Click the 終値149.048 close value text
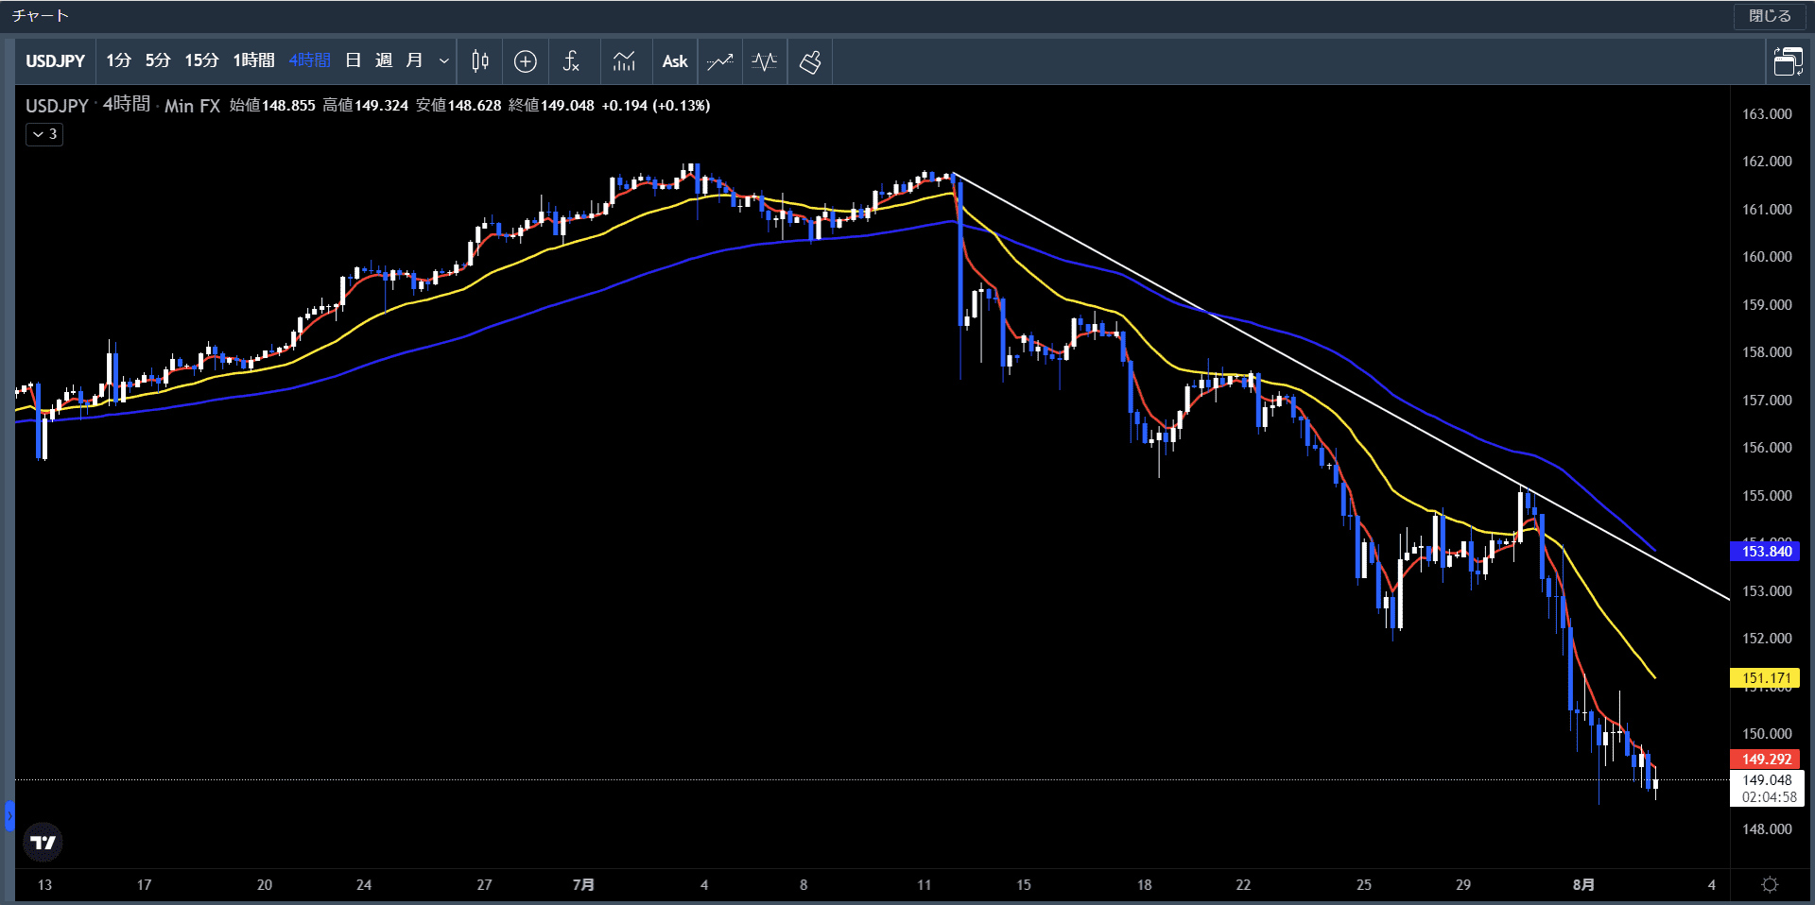 click(x=552, y=106)
